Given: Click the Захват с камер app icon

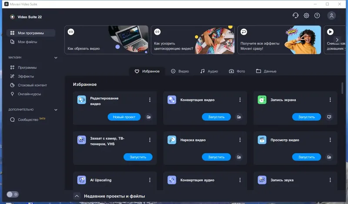Looking at the screenshot, I should (x=82, y=140).
